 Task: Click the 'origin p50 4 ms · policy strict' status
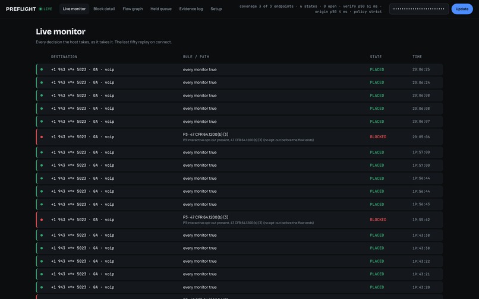(x=348, y=12)
